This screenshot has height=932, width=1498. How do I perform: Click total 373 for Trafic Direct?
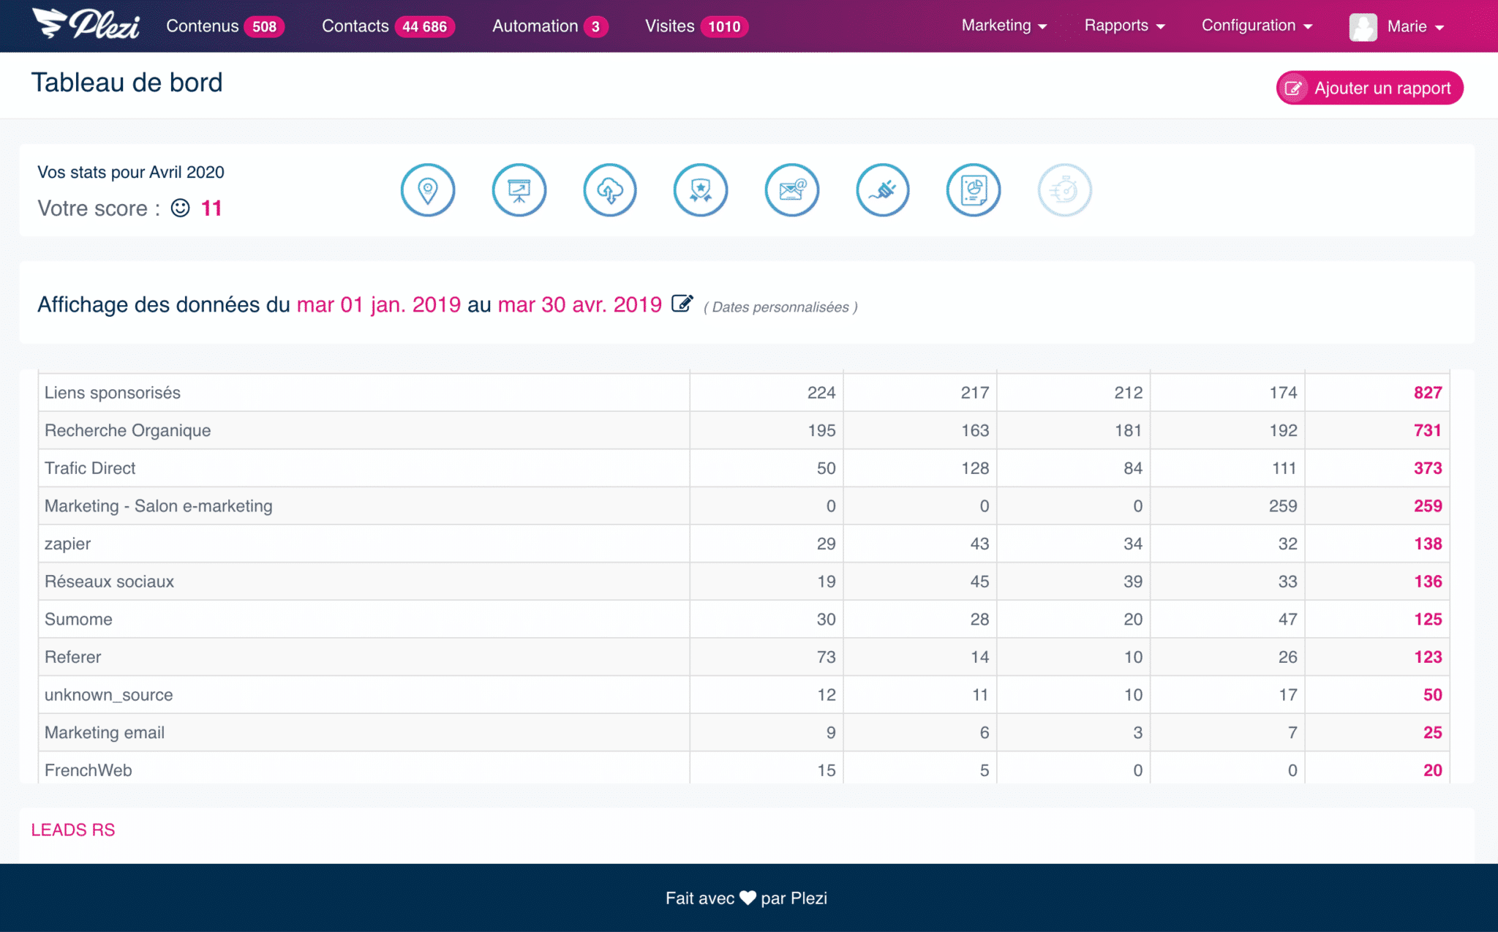coord(1428,468)
